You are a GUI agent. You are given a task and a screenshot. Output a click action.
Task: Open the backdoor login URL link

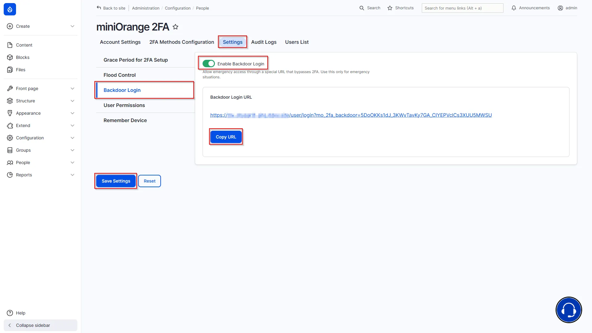click(351, 115)
